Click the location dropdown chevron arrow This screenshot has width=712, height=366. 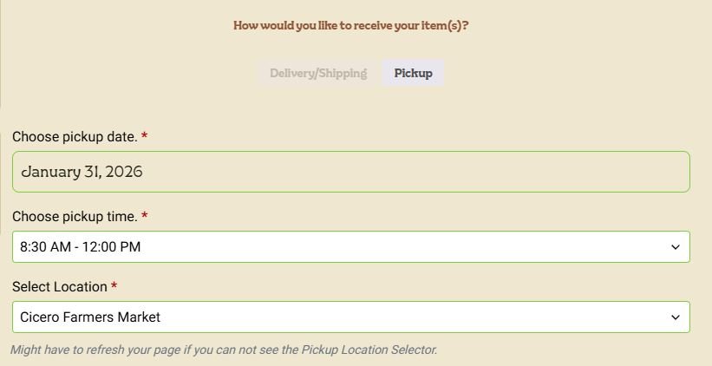[x=676, y=317]
